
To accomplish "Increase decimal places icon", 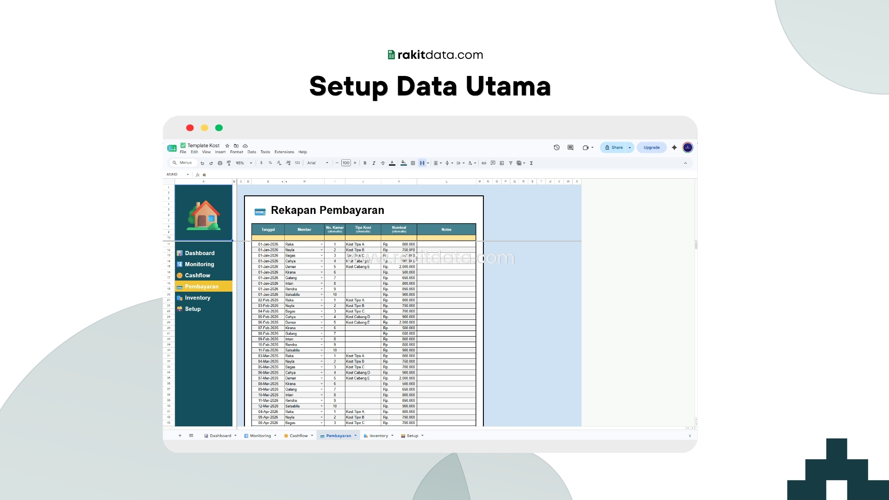I will pos(288,163).
